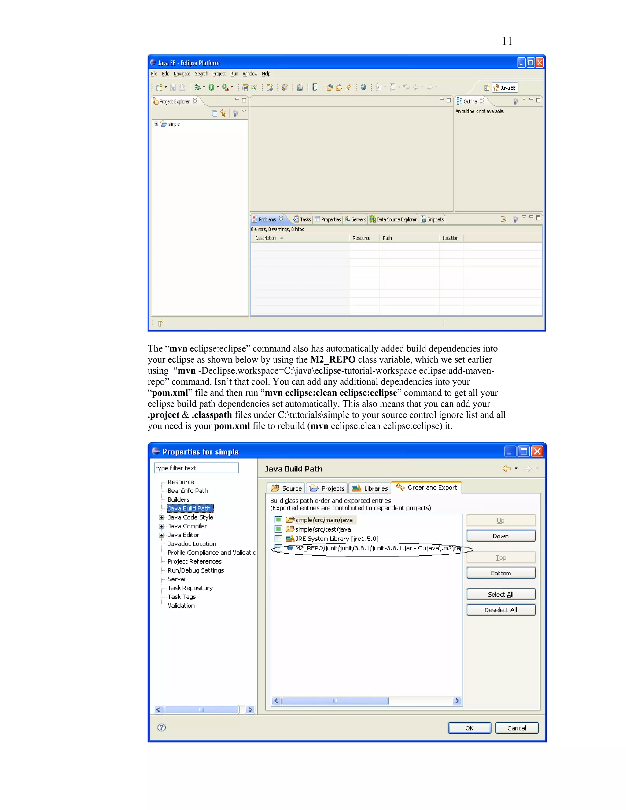Switch to Data Source Explorer tab
626x810 pixels.
point(393,219)
